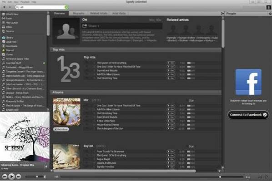The width and height of the screenshot is (272, 181).
Task: Share the now playing track Morning Aura
Action: (45, 166)
